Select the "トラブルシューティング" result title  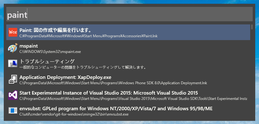click(47, 61)
